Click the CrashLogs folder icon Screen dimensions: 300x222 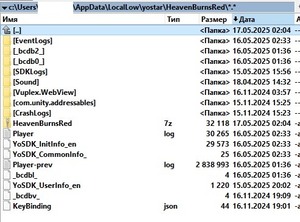tap(7, 113)
